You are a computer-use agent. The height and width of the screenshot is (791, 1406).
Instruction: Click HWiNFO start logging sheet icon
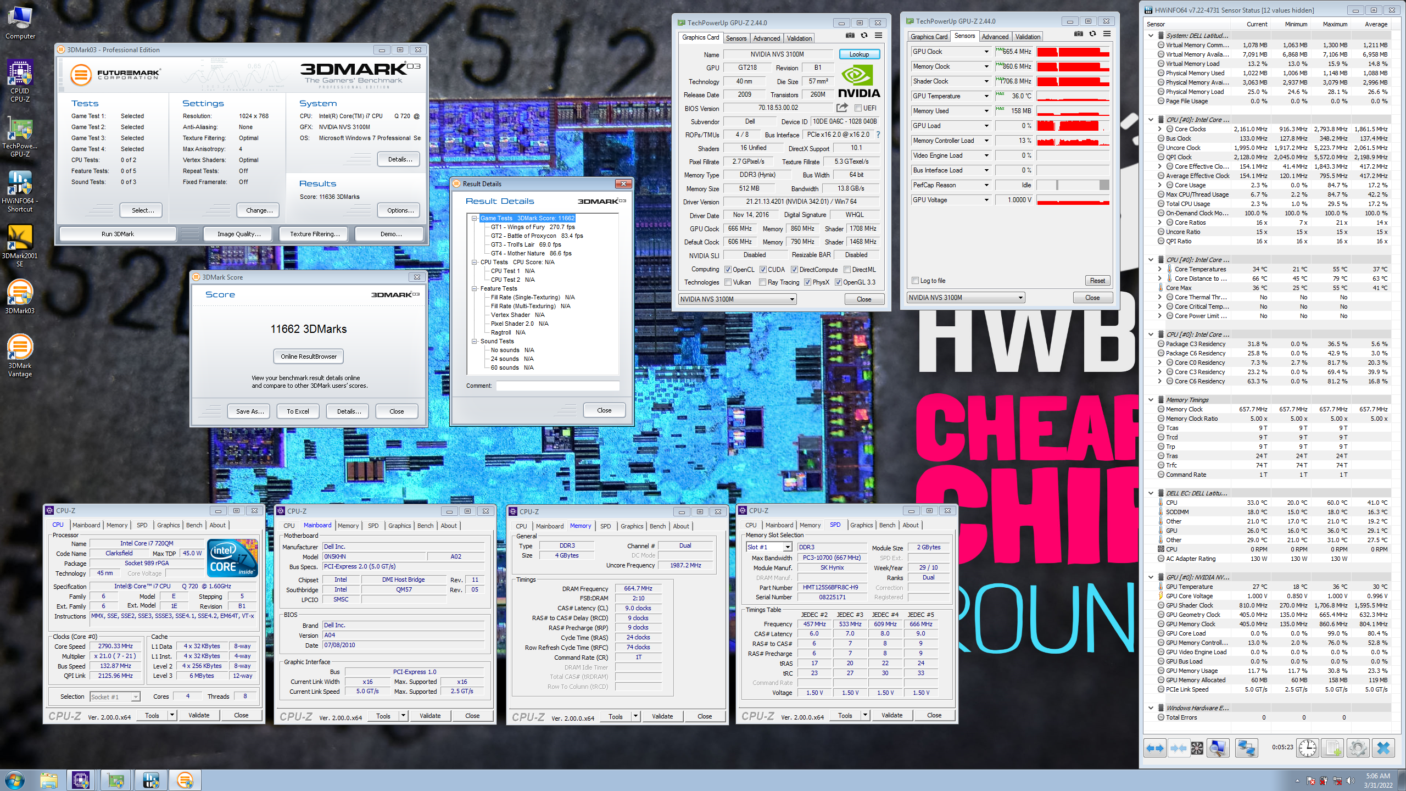point(1333,748)
